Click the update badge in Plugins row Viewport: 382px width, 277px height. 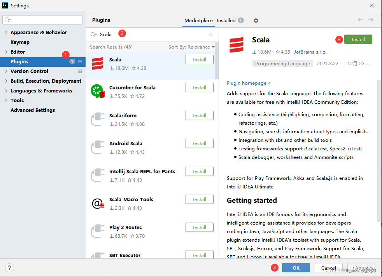[x=72, y=62]
